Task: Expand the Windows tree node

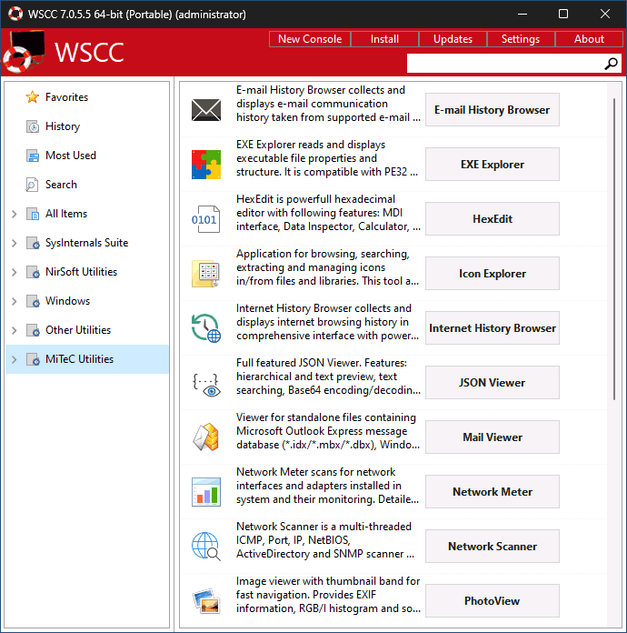Action: (15, 301)
